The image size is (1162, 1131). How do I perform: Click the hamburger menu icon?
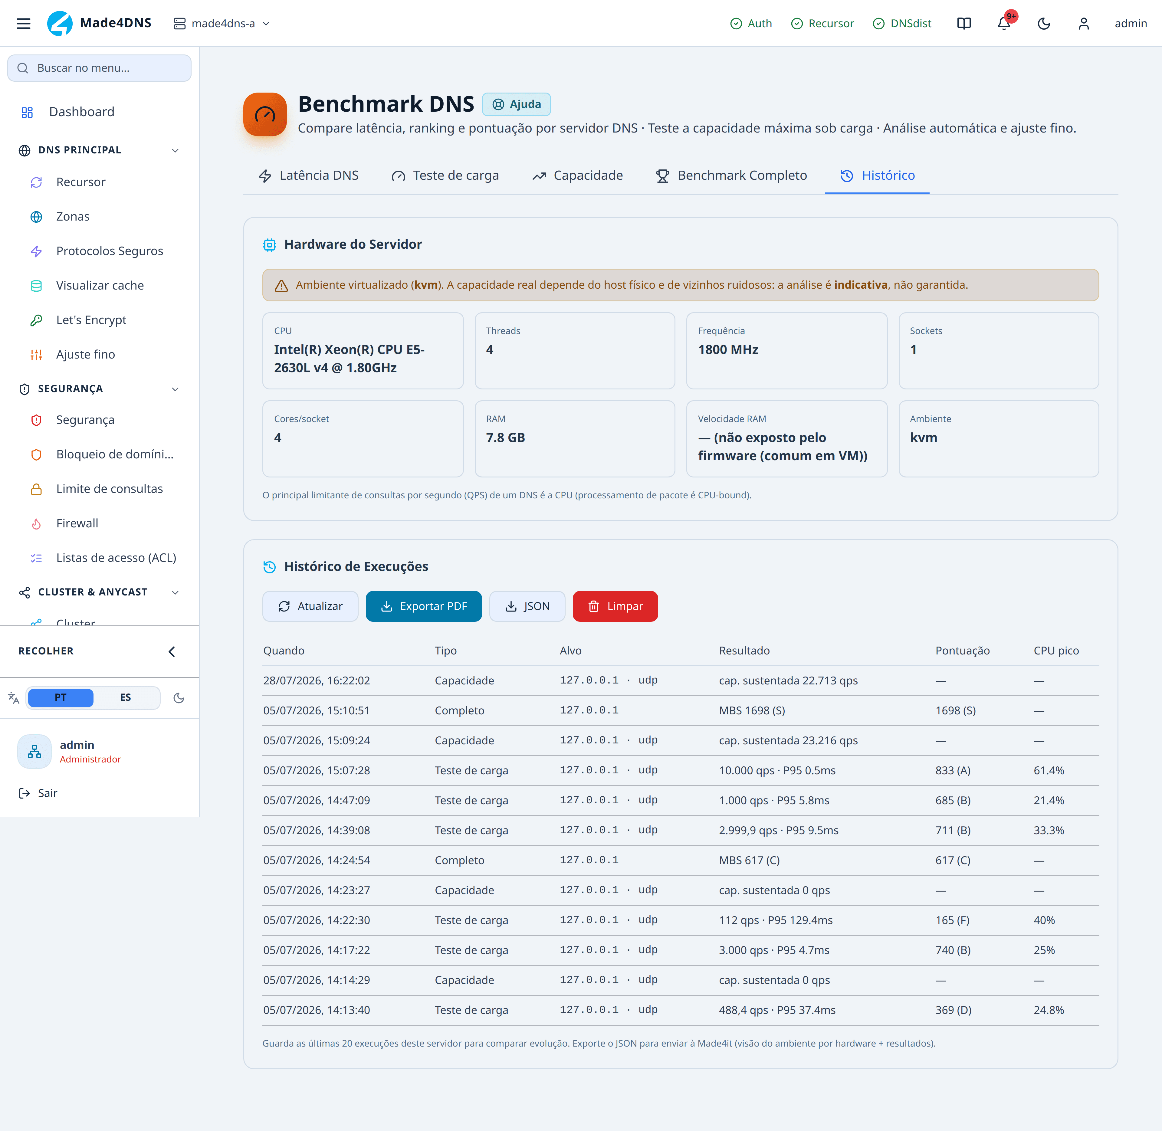(x=23, y=23)
